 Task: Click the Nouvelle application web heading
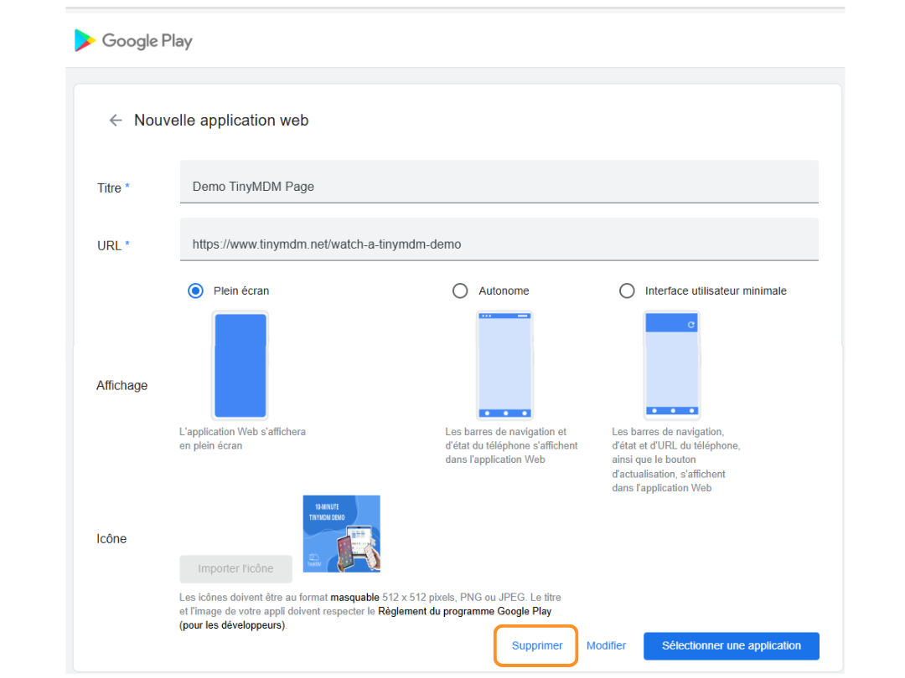point(221,120)
